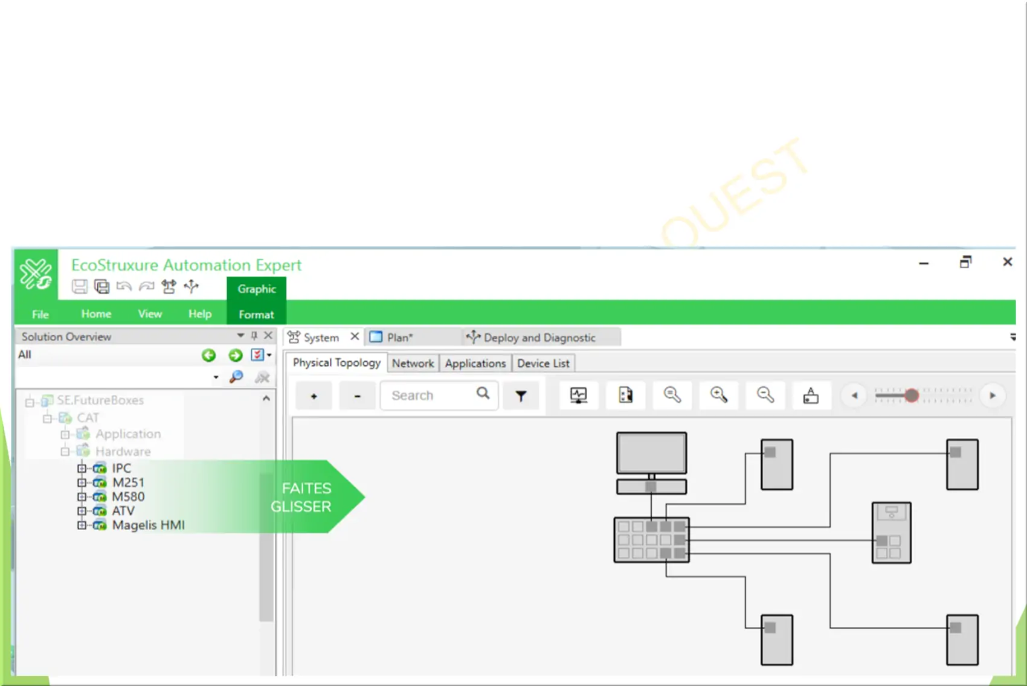Go forward with the green right arrow
This screenshot has height=686, width=1027.
click(x=236, y=355)
